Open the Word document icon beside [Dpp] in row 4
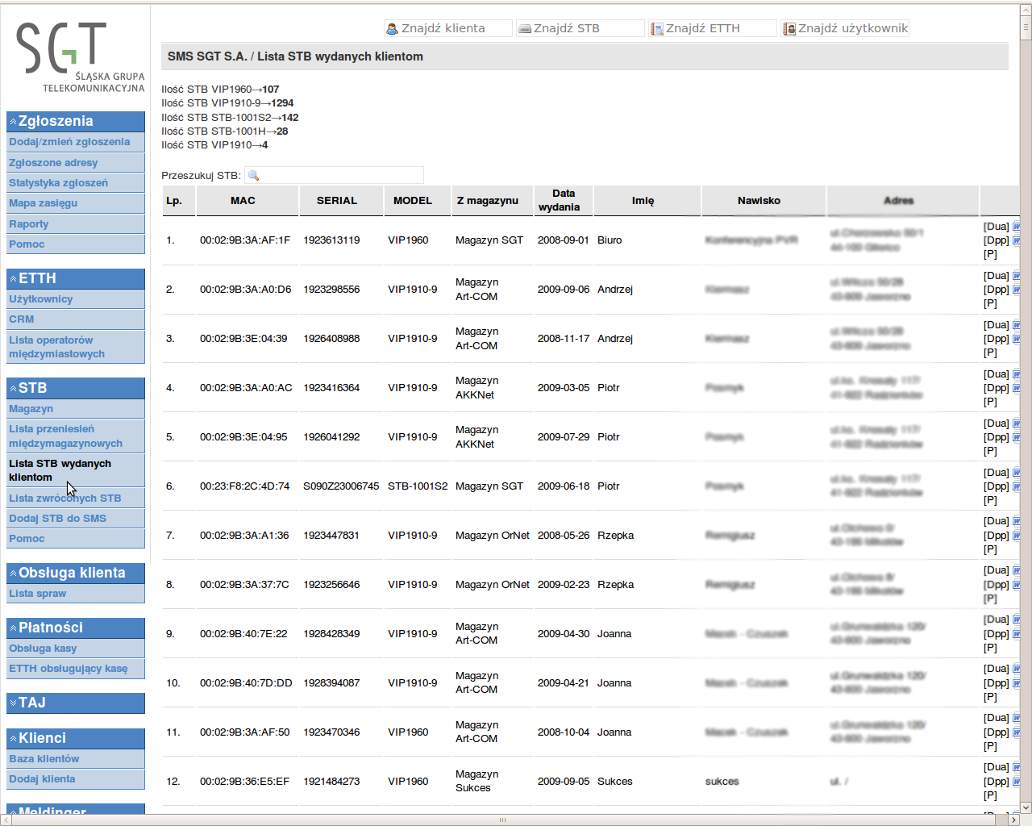 coord(1016,388)
